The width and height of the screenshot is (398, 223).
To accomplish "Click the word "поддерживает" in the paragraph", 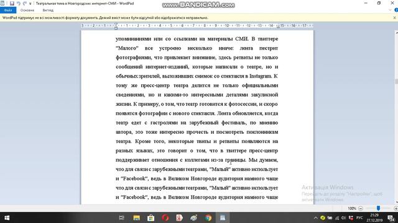I will pyautogui.click(x=132, y=160).
